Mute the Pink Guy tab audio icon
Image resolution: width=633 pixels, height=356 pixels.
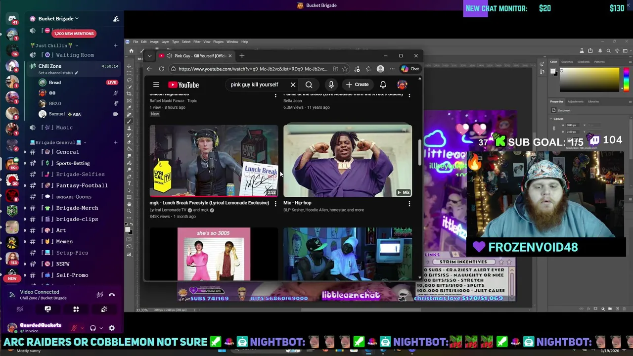(169, 56)
